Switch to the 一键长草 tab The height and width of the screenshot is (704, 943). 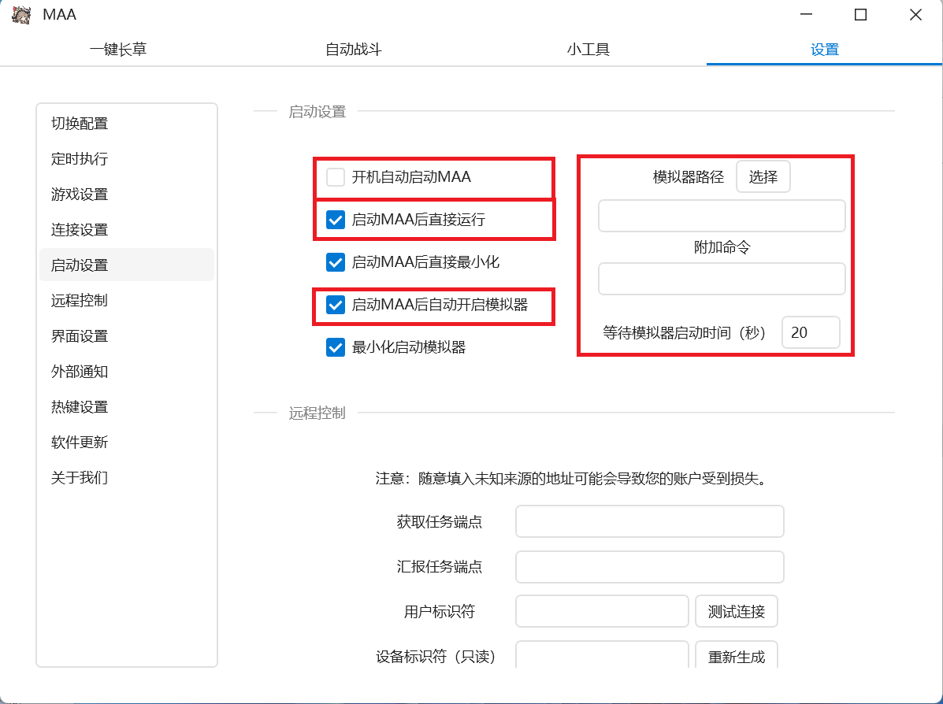[x=118, y=50]
